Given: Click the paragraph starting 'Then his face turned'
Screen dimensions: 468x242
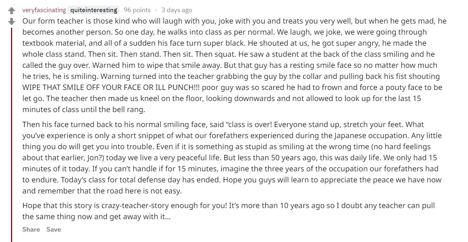Looking at the screenshot, I should click(232, 158).
